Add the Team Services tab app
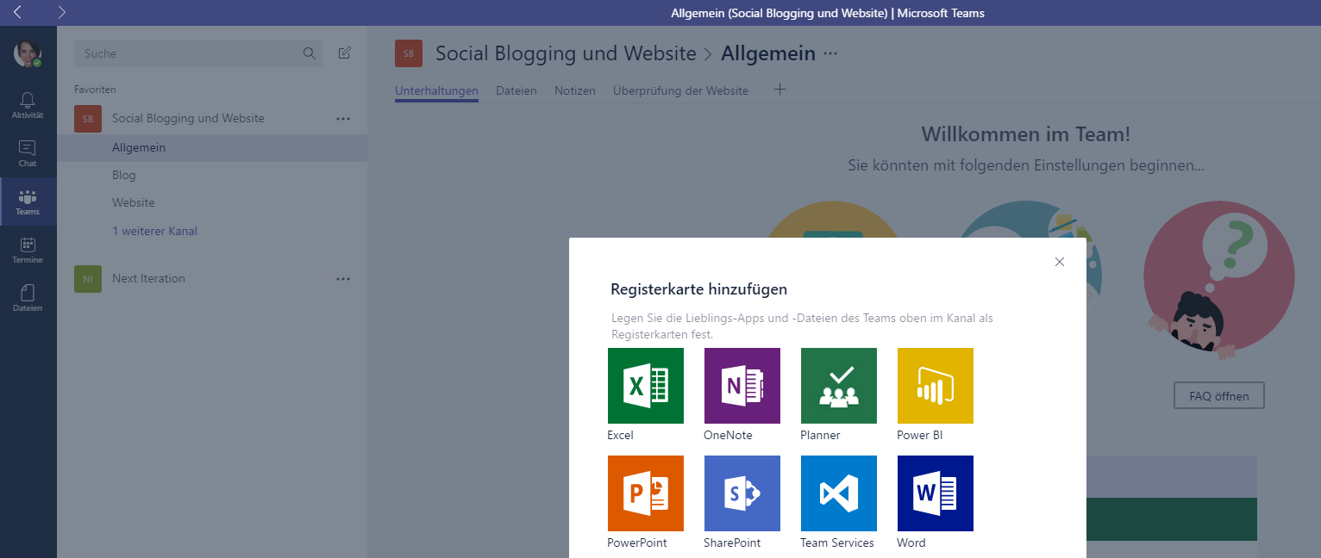Viewport: 1321px width, 558px height. click(839, 493)
